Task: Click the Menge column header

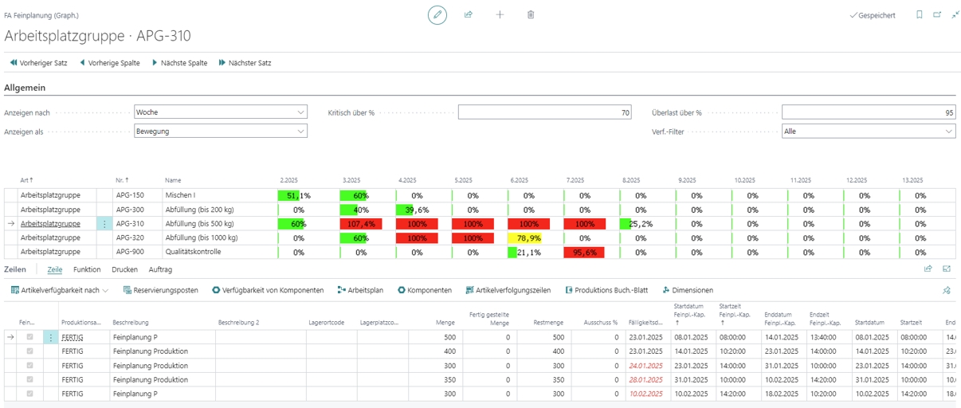Action: [445, 323]
